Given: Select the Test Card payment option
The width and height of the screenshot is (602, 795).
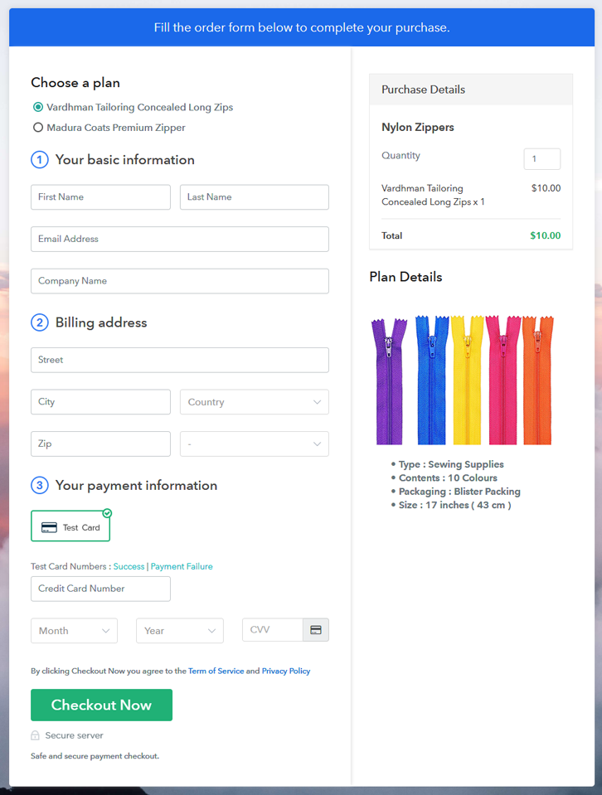Looking at the screenshot, I should click(70, 526).
